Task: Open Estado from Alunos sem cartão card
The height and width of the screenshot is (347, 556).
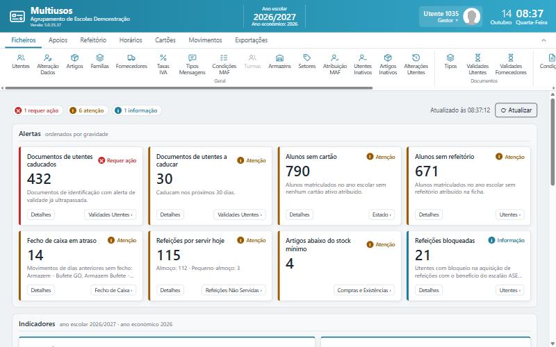Action: (x=382, y=214)
